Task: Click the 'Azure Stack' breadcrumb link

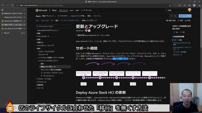Action: [x=45, y=20]
